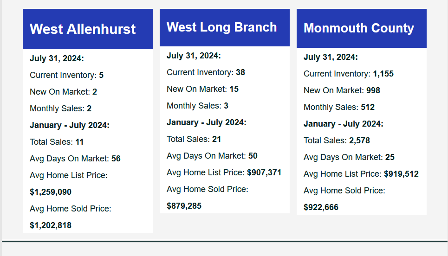This screenshot has height=256, width=448.
Task: Click the West Long Branch header
Action: (x=222, y=27)
